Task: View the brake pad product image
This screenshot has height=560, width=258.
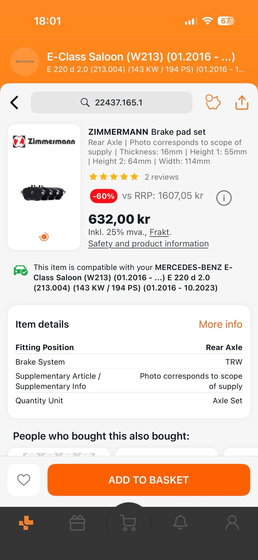Action: [44, 193]
